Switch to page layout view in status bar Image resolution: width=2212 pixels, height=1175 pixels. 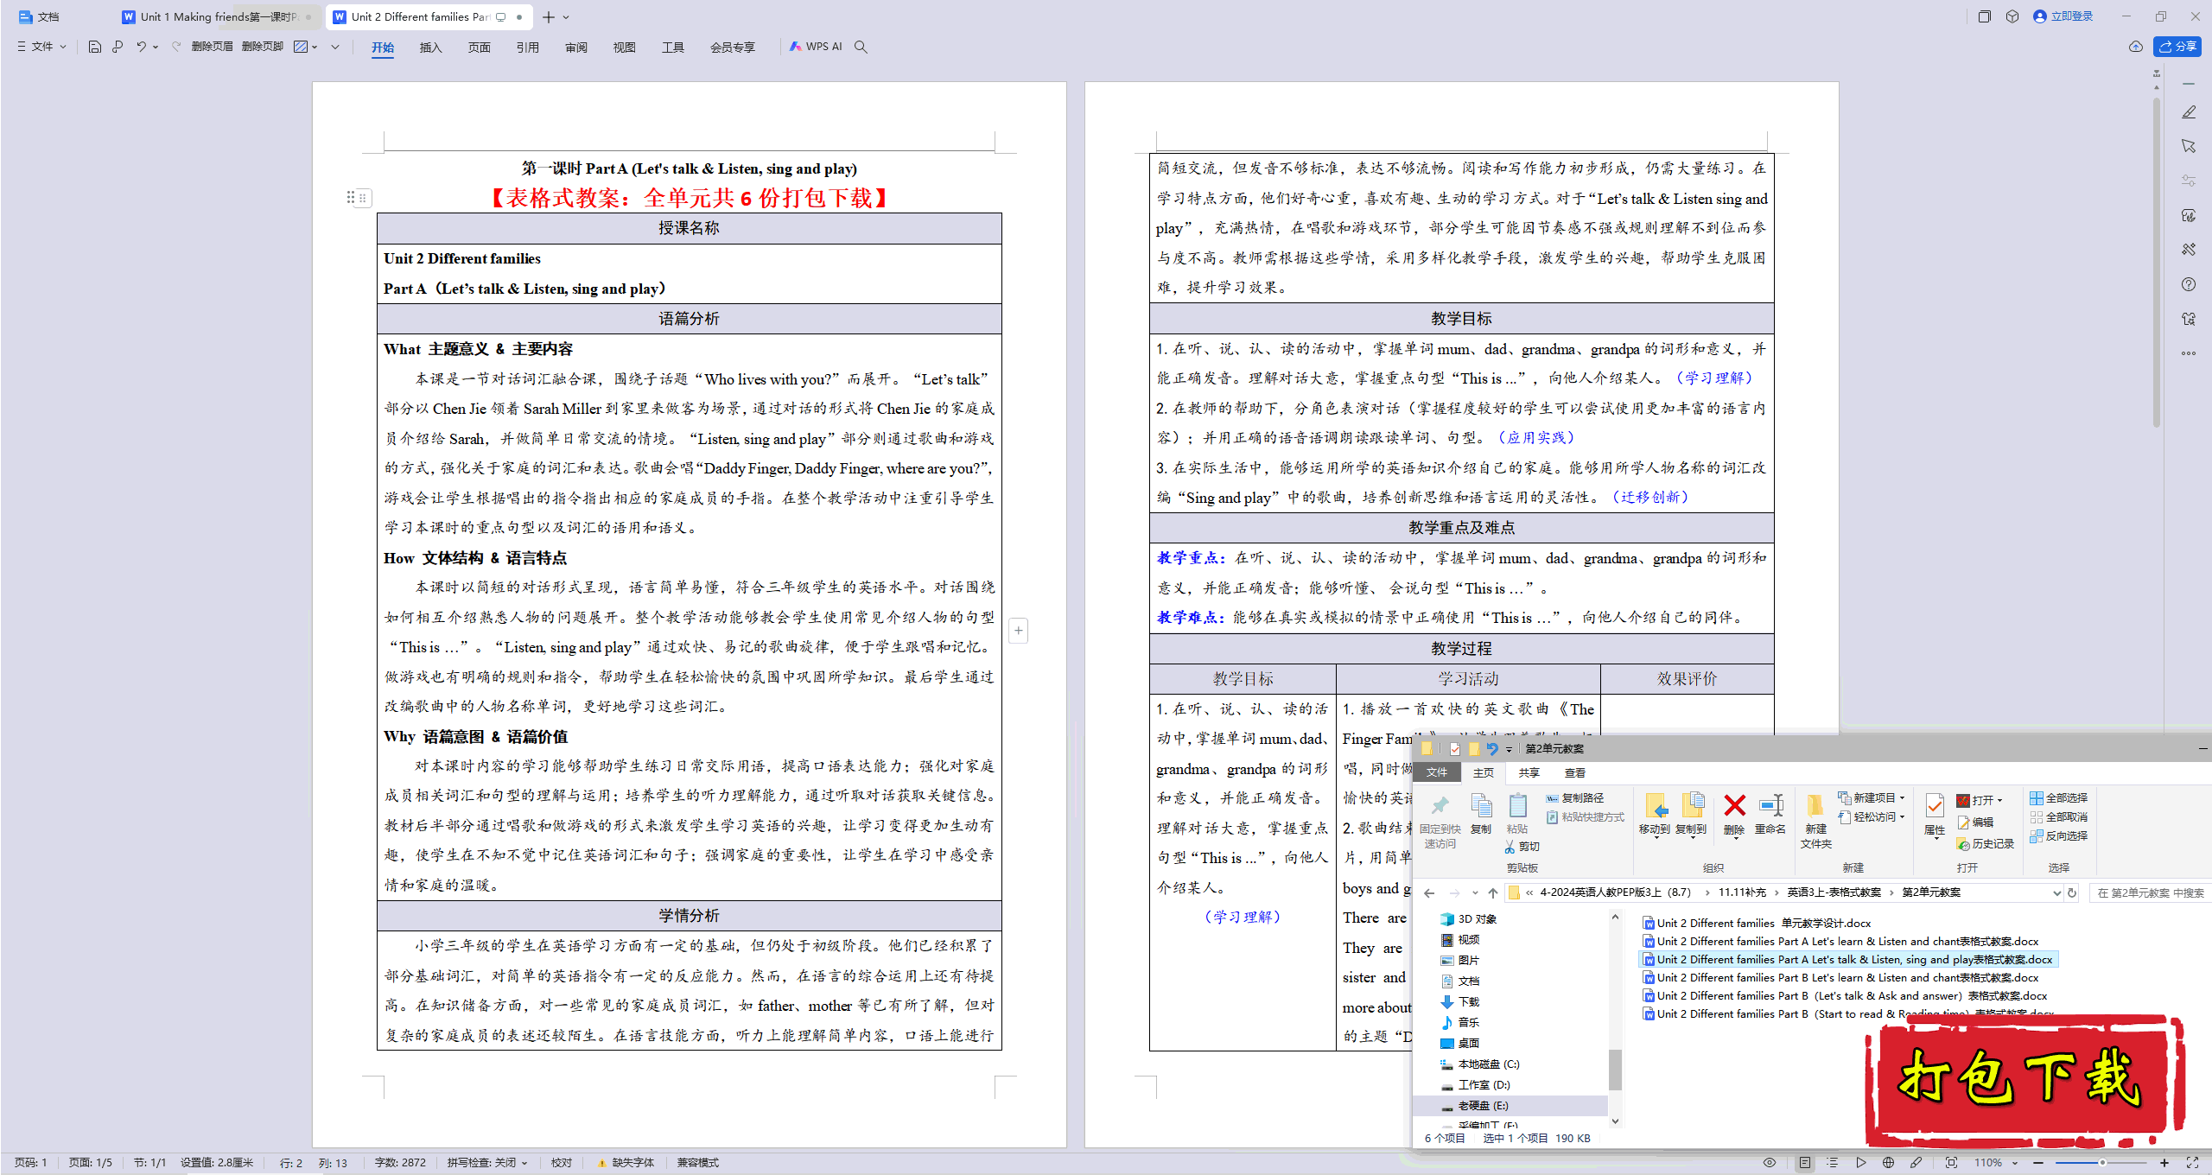tap(1805, 1162)
